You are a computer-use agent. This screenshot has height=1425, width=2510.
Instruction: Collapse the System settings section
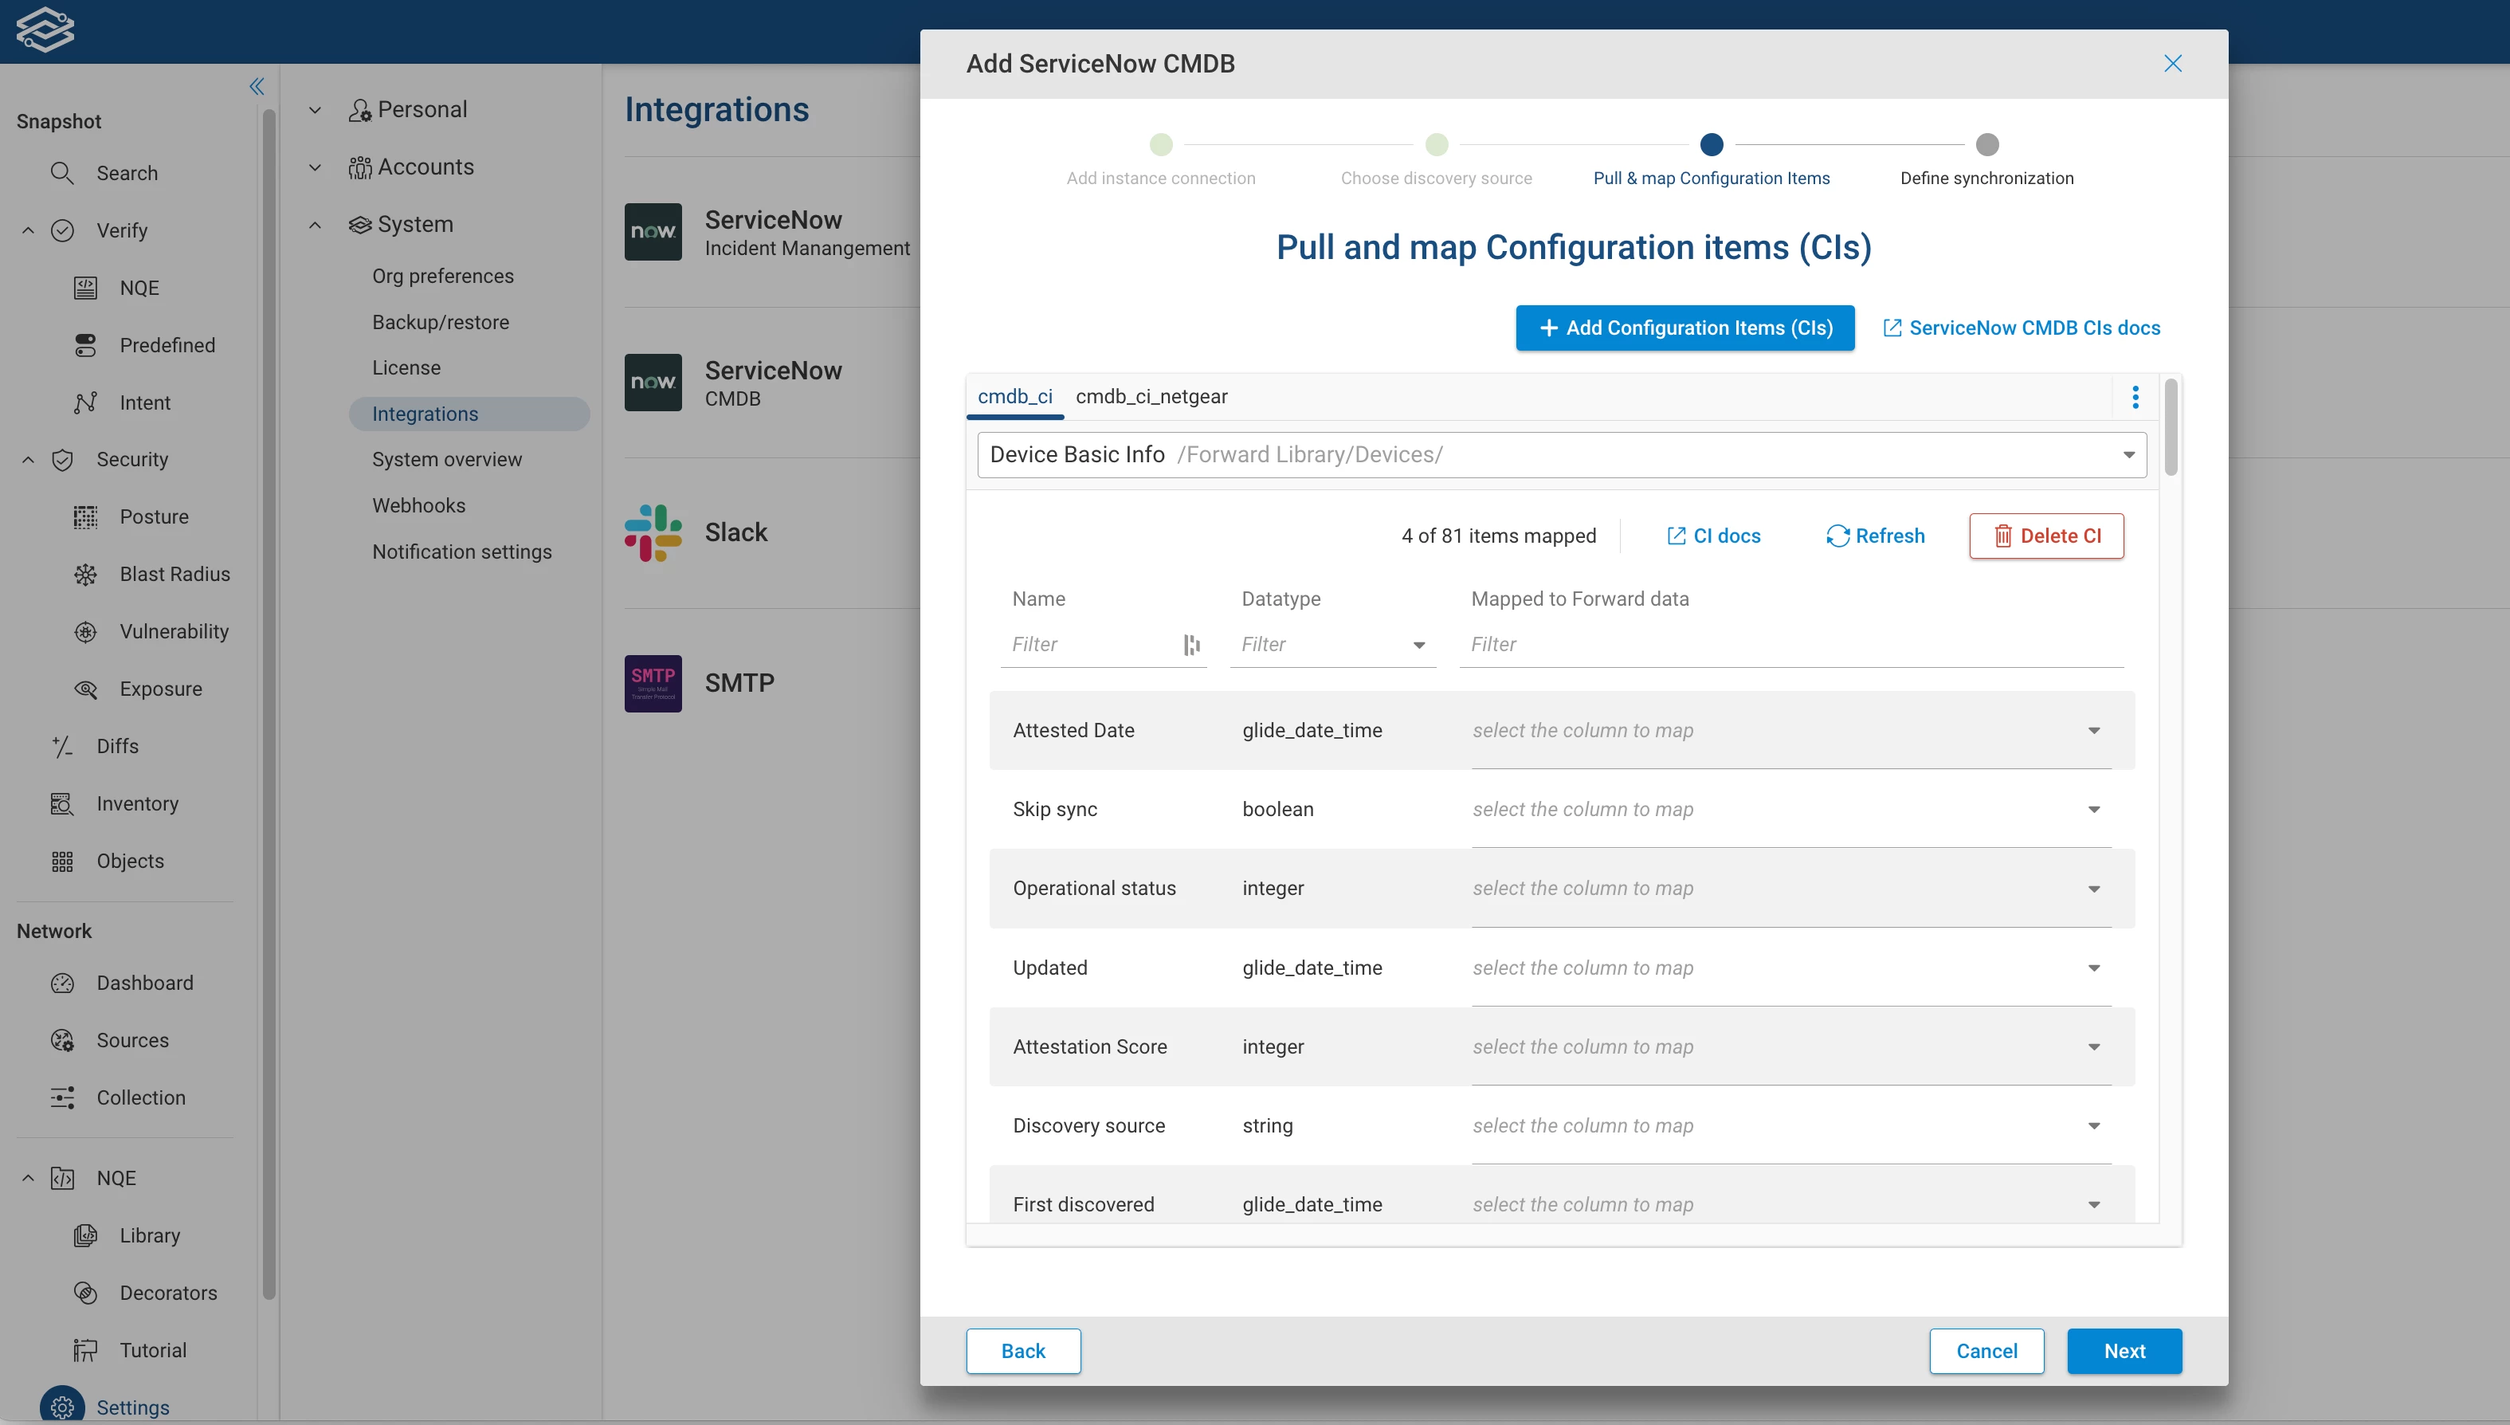pyautogui.click(x=315, y=224)
